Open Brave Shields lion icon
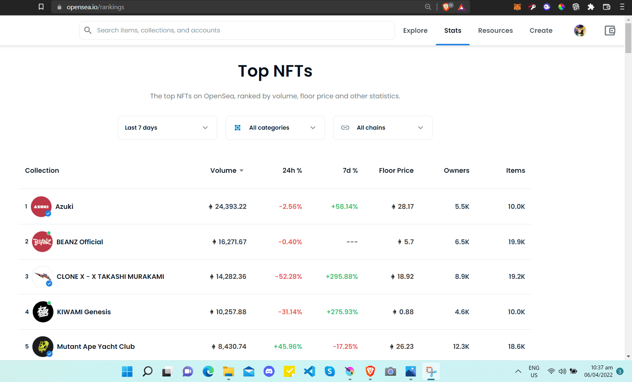Screen dimensions: 632x382 446,7
